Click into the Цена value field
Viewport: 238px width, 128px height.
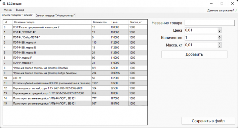click(x=201, y=30)
